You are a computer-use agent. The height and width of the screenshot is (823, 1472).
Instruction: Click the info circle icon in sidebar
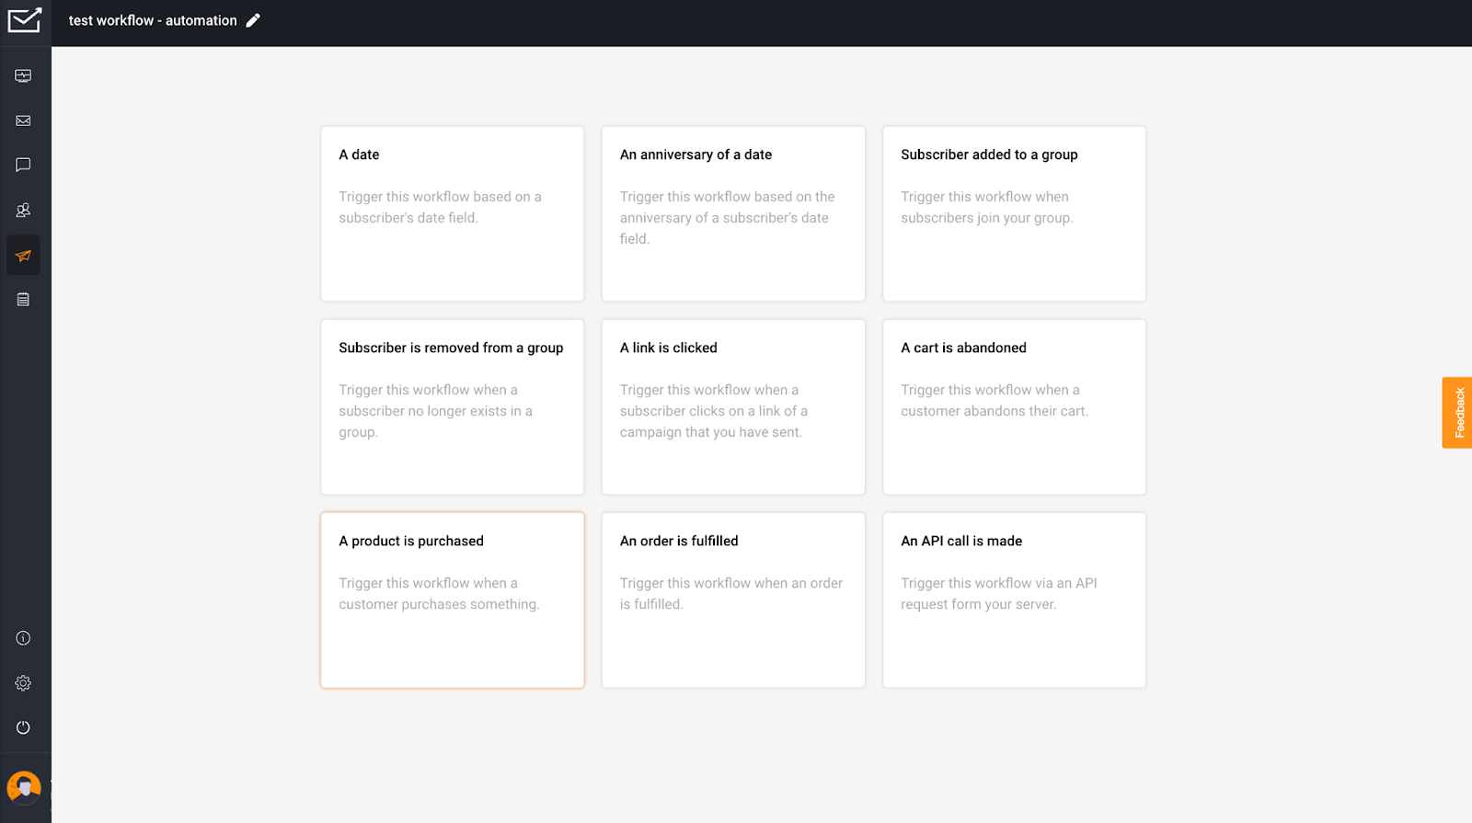click(x=23, y=638)
